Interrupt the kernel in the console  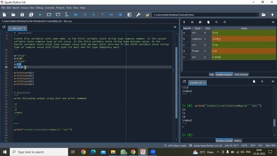click(x=262, y=81)
